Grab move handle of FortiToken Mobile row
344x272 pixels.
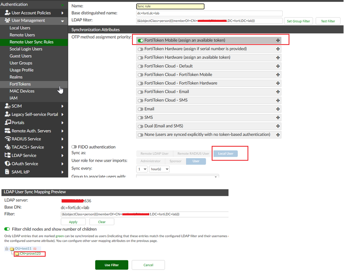278,40
